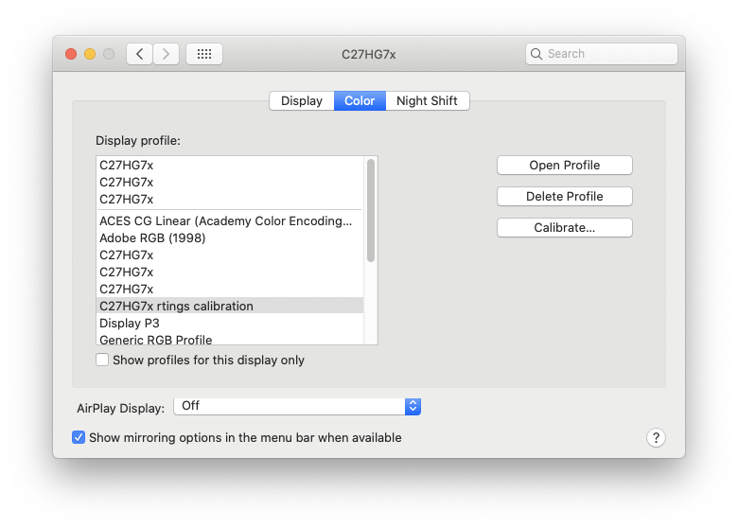Click the magnifying glass search icon
Image resolution: width=738 pixels, height=528 pixels.
(536, 54)
